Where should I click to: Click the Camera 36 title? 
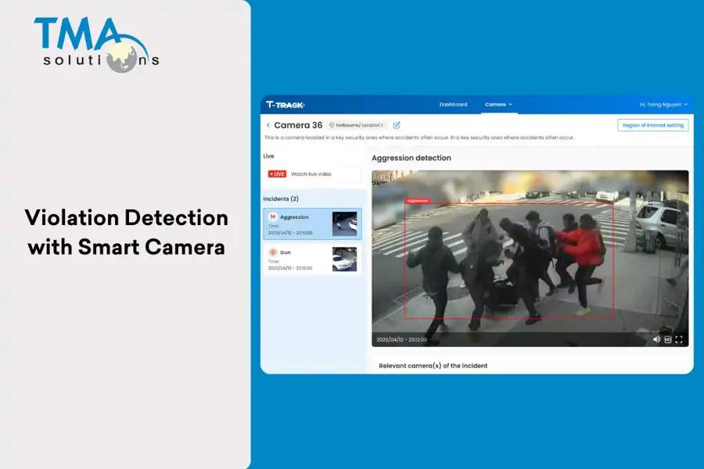click(298, 125)
